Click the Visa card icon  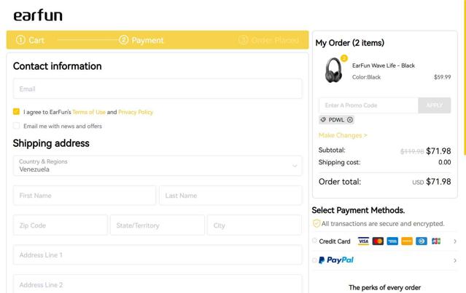[363, 241]
